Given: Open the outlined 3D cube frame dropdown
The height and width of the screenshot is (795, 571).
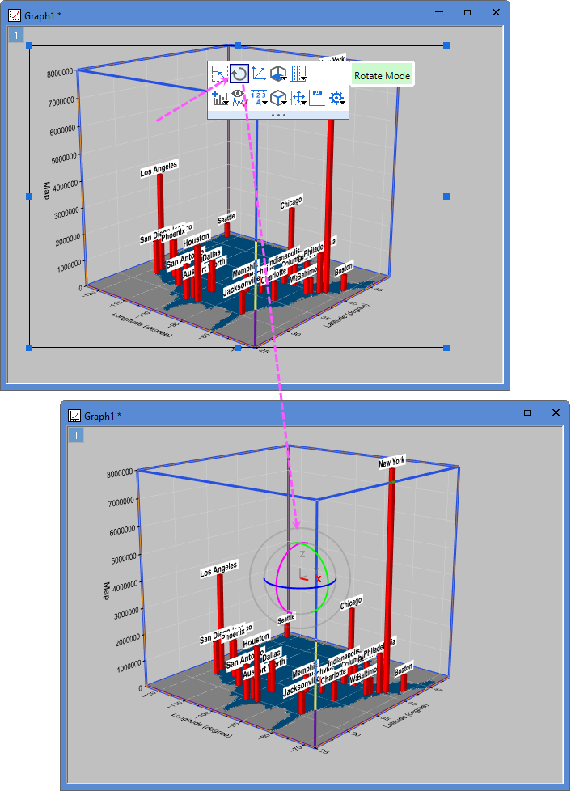Looking at the screenshot, I should click(278, 97).
